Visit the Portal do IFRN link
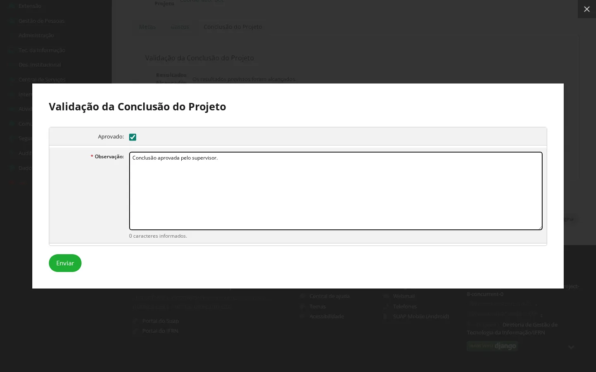This screenshot has height=372, width=596. [x=160, y=331]
